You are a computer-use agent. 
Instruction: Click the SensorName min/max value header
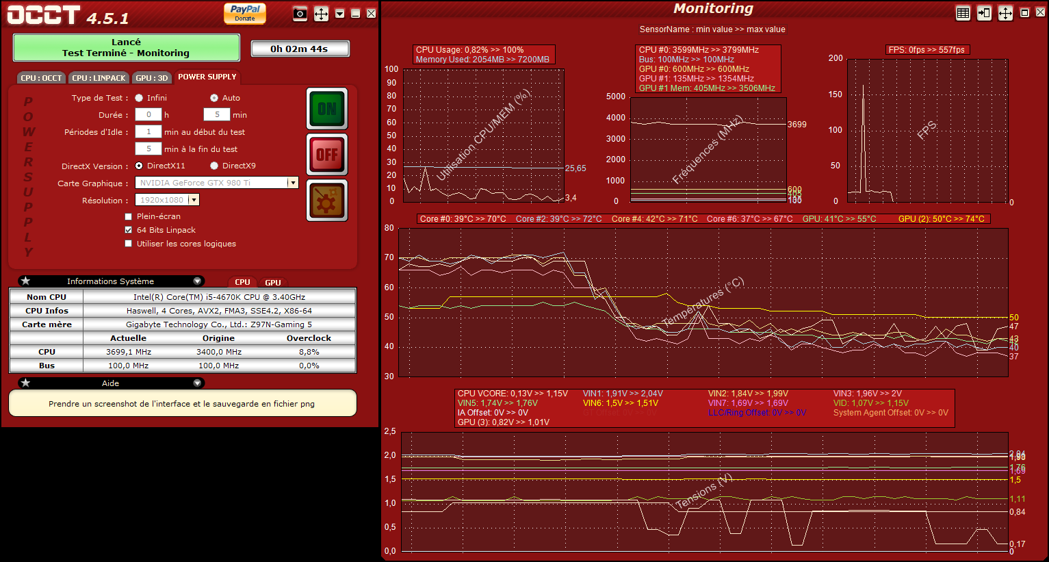712,29
